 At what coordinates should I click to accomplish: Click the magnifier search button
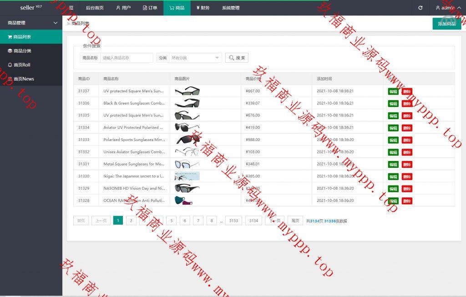[x=237, y=58]
